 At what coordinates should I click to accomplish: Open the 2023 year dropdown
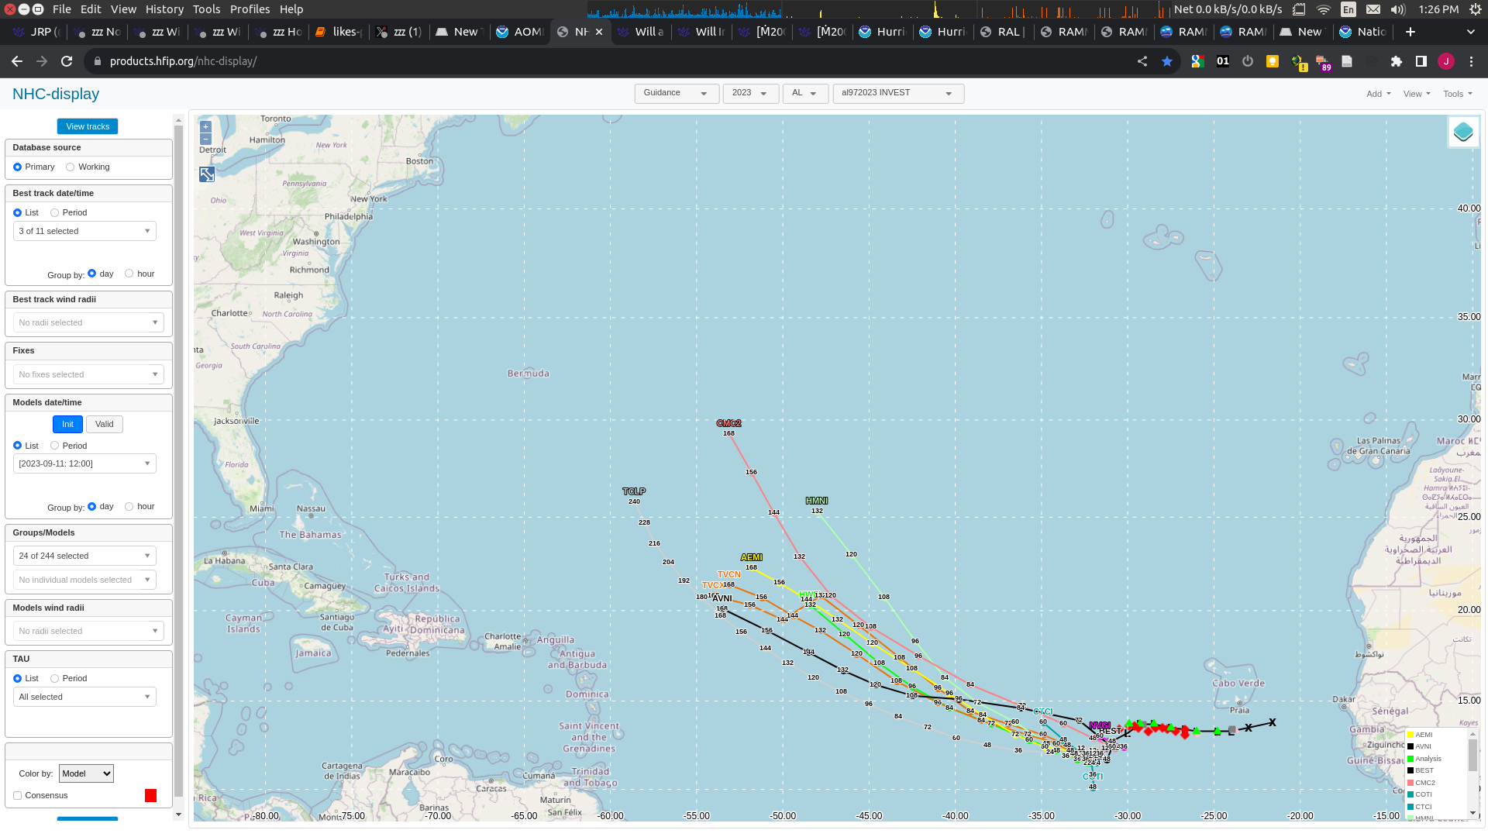[x=750, y=93]
